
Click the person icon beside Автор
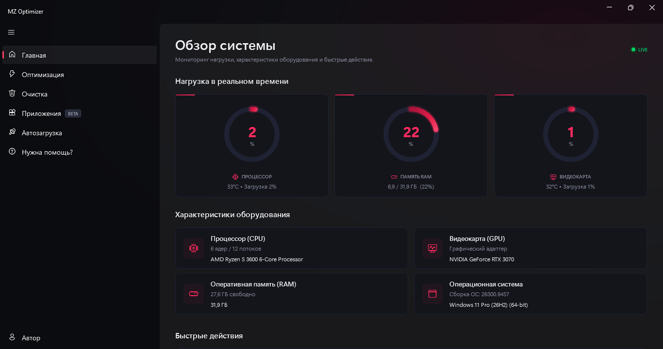point(12,337)
